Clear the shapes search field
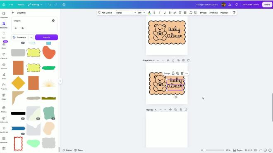Screen dimensions: 273x153 (x=53, y=21)
